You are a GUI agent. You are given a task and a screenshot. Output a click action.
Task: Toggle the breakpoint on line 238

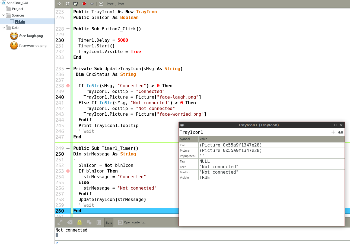[x=68, y=86]
